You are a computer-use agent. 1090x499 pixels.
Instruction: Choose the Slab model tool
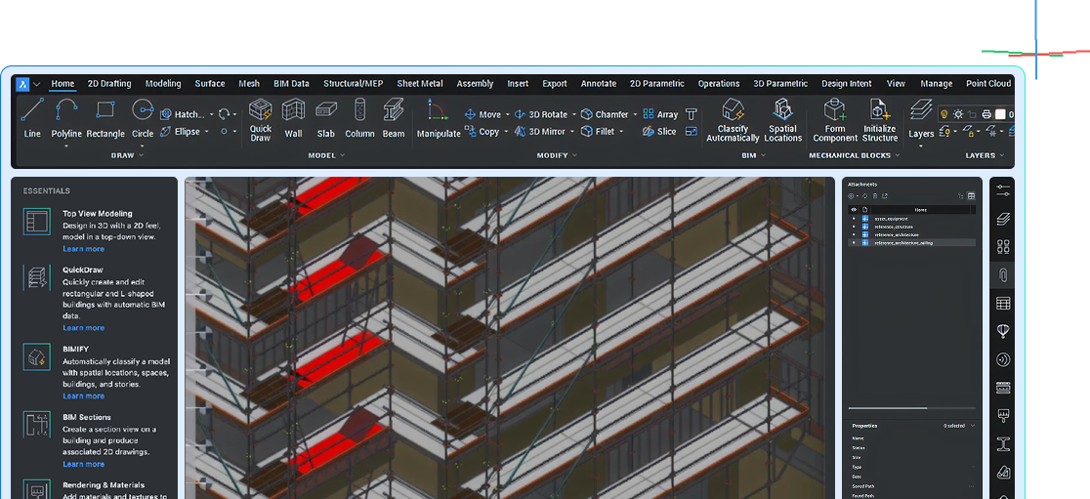tap(326, 118)
